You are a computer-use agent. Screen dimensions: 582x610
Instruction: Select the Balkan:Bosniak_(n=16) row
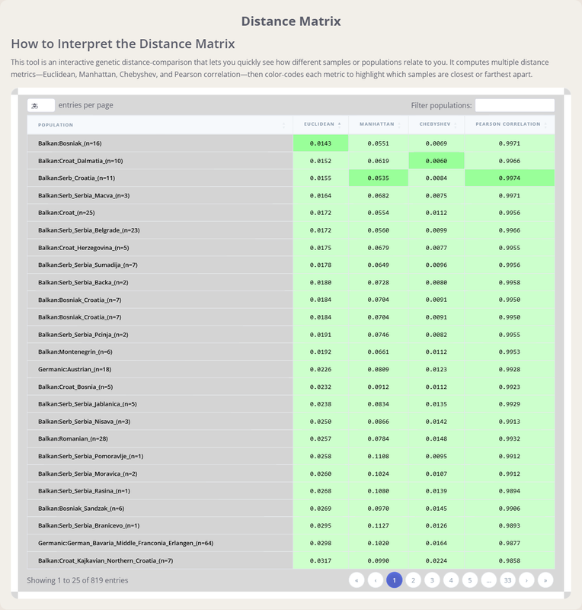tap(291, 143)
